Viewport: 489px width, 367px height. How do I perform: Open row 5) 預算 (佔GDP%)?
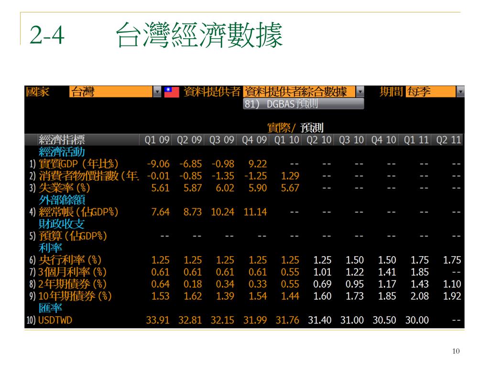tap(68, 236)
